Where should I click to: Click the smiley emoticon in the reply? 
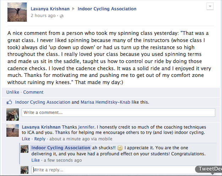pyautogui.click(x=120, y=148)
